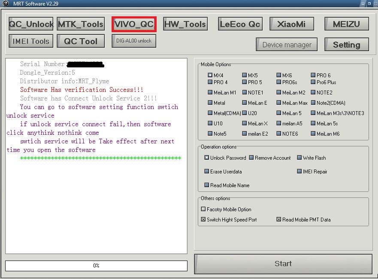Enable the Remove Account operation

[x=251, y=158]
